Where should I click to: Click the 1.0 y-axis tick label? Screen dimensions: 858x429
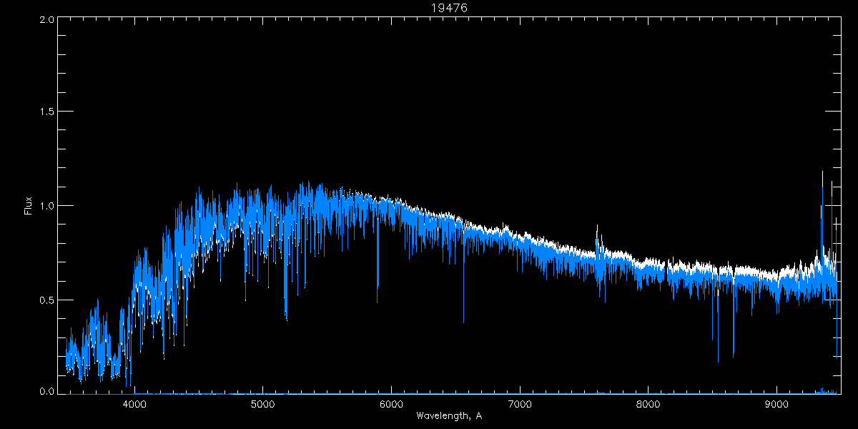[x=46, y=206]
